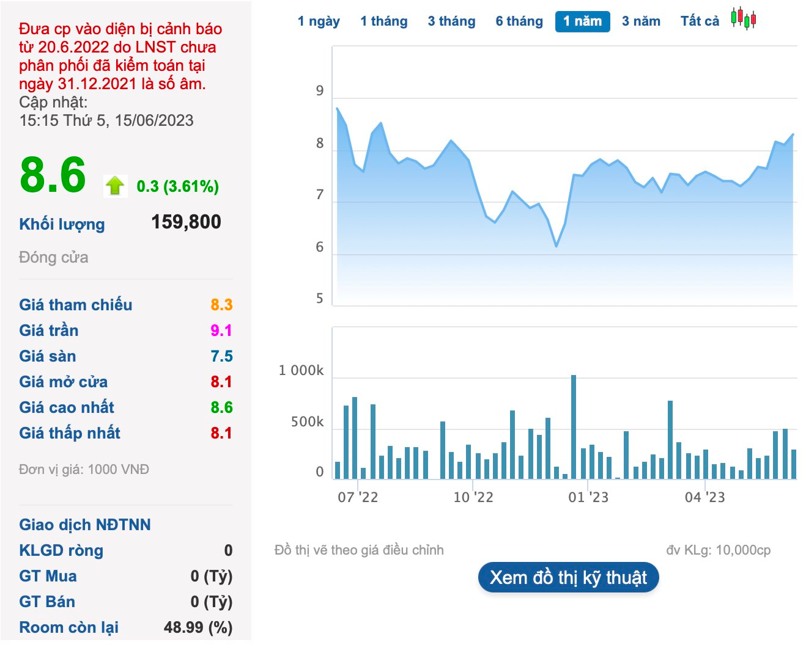
Task: Select the "1 tháng" time range tab
Action: coord(383,21)
